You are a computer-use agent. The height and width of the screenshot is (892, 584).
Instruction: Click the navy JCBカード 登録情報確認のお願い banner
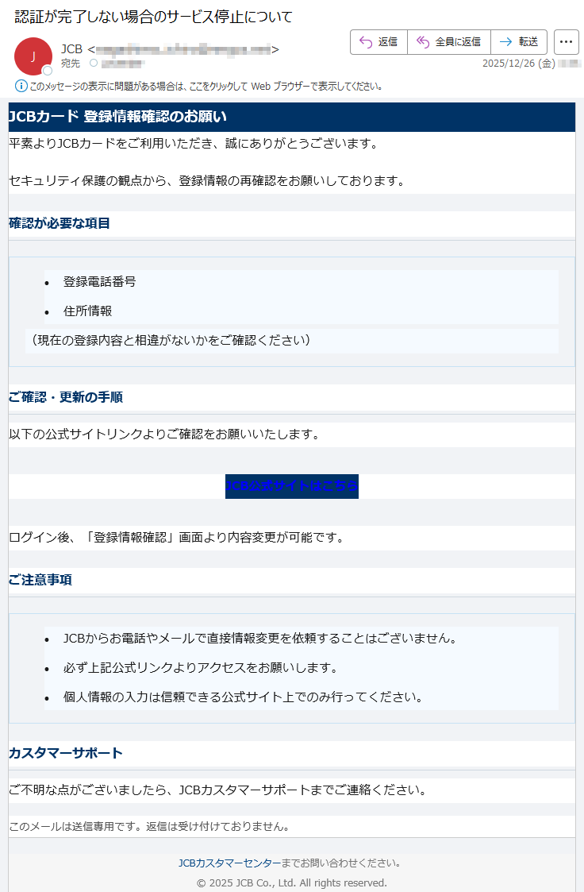tap(117, 117)
